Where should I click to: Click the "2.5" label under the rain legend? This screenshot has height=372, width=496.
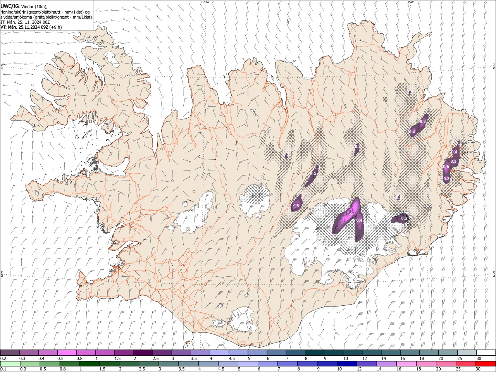[142, 369]
